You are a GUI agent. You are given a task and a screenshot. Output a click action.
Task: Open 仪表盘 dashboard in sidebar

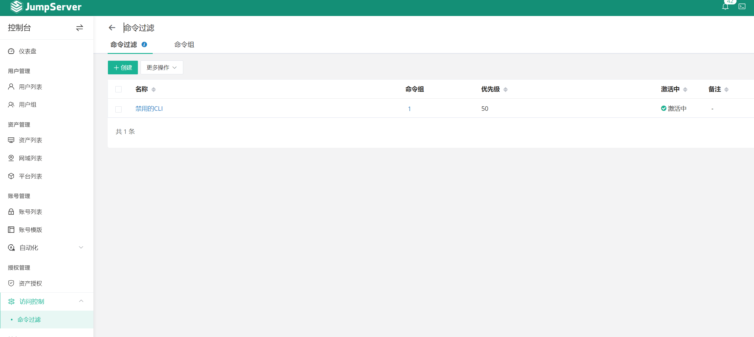point(27,51)
